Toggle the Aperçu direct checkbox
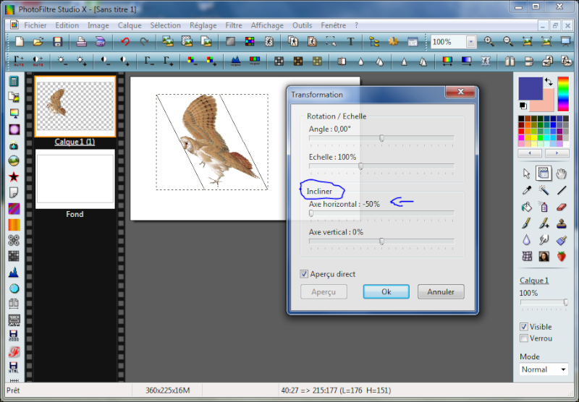 (x=304, y=274)
